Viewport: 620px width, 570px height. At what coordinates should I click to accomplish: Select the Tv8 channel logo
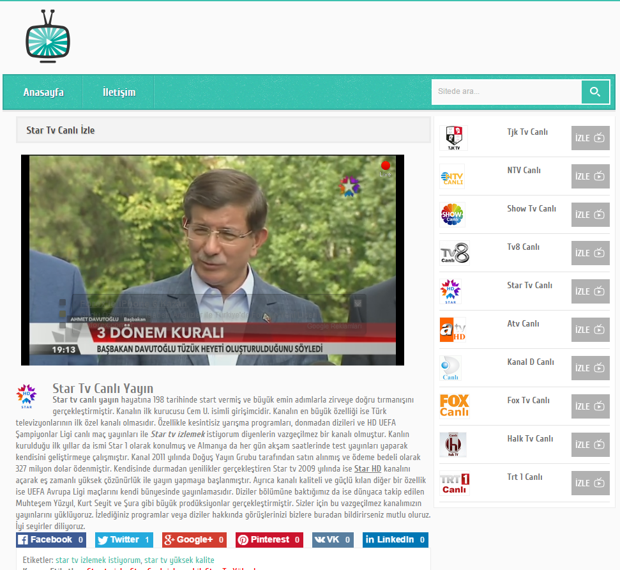coord(455,253)
